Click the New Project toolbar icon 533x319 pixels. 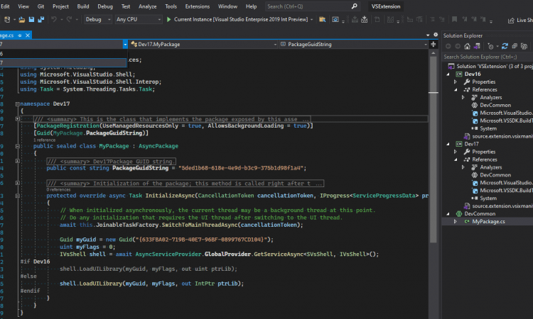point(7,20)
